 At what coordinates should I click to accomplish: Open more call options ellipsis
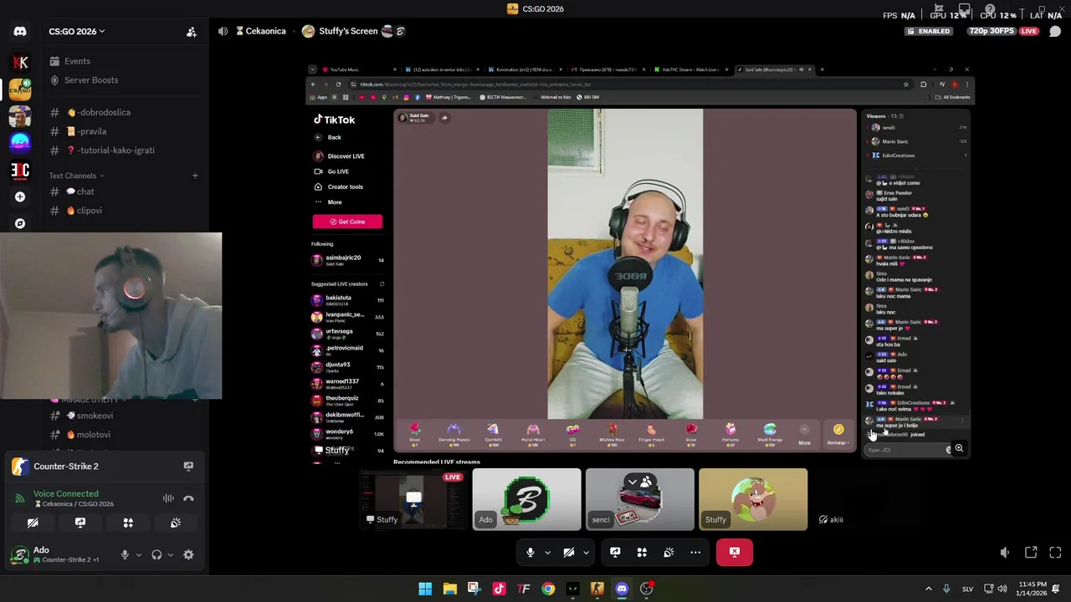click(695, 552)
